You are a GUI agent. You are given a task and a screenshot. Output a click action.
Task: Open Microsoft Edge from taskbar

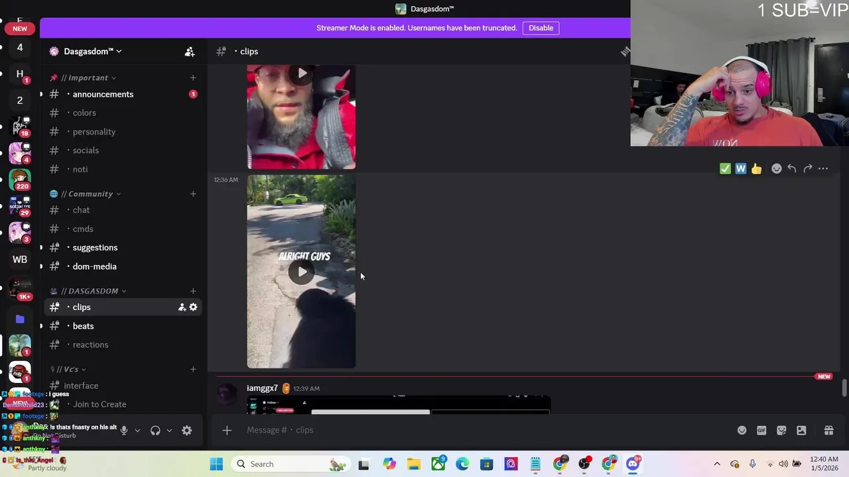click(x=462, y=464)
